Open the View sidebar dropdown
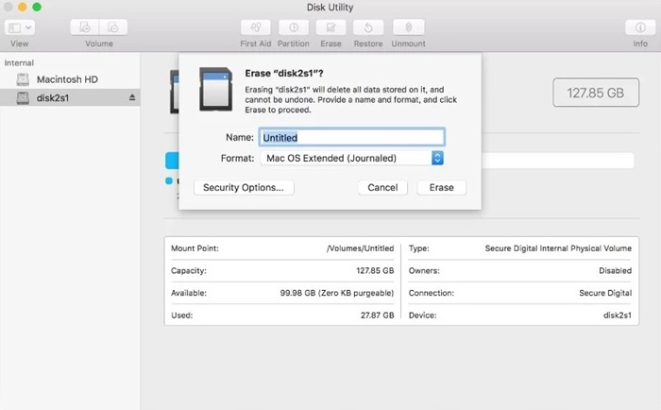The height and width of the screenshot is (410, 661). coord(20,27)
